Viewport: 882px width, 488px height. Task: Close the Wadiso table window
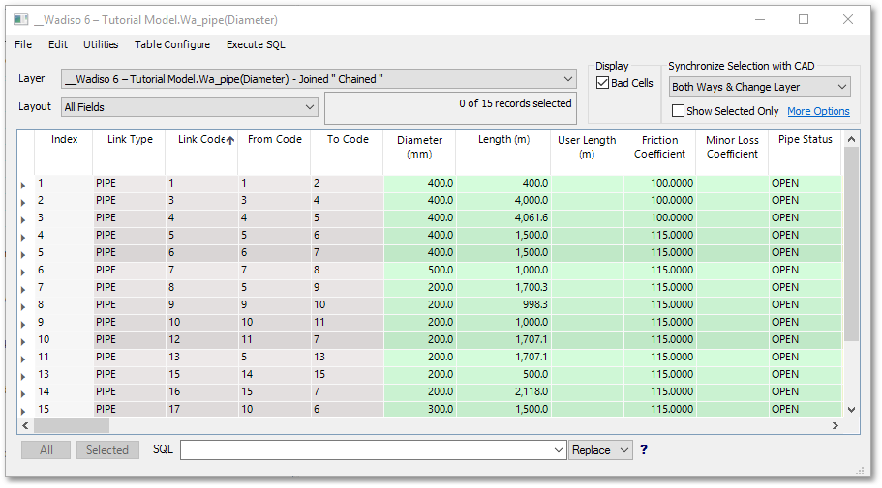[848, 19]
